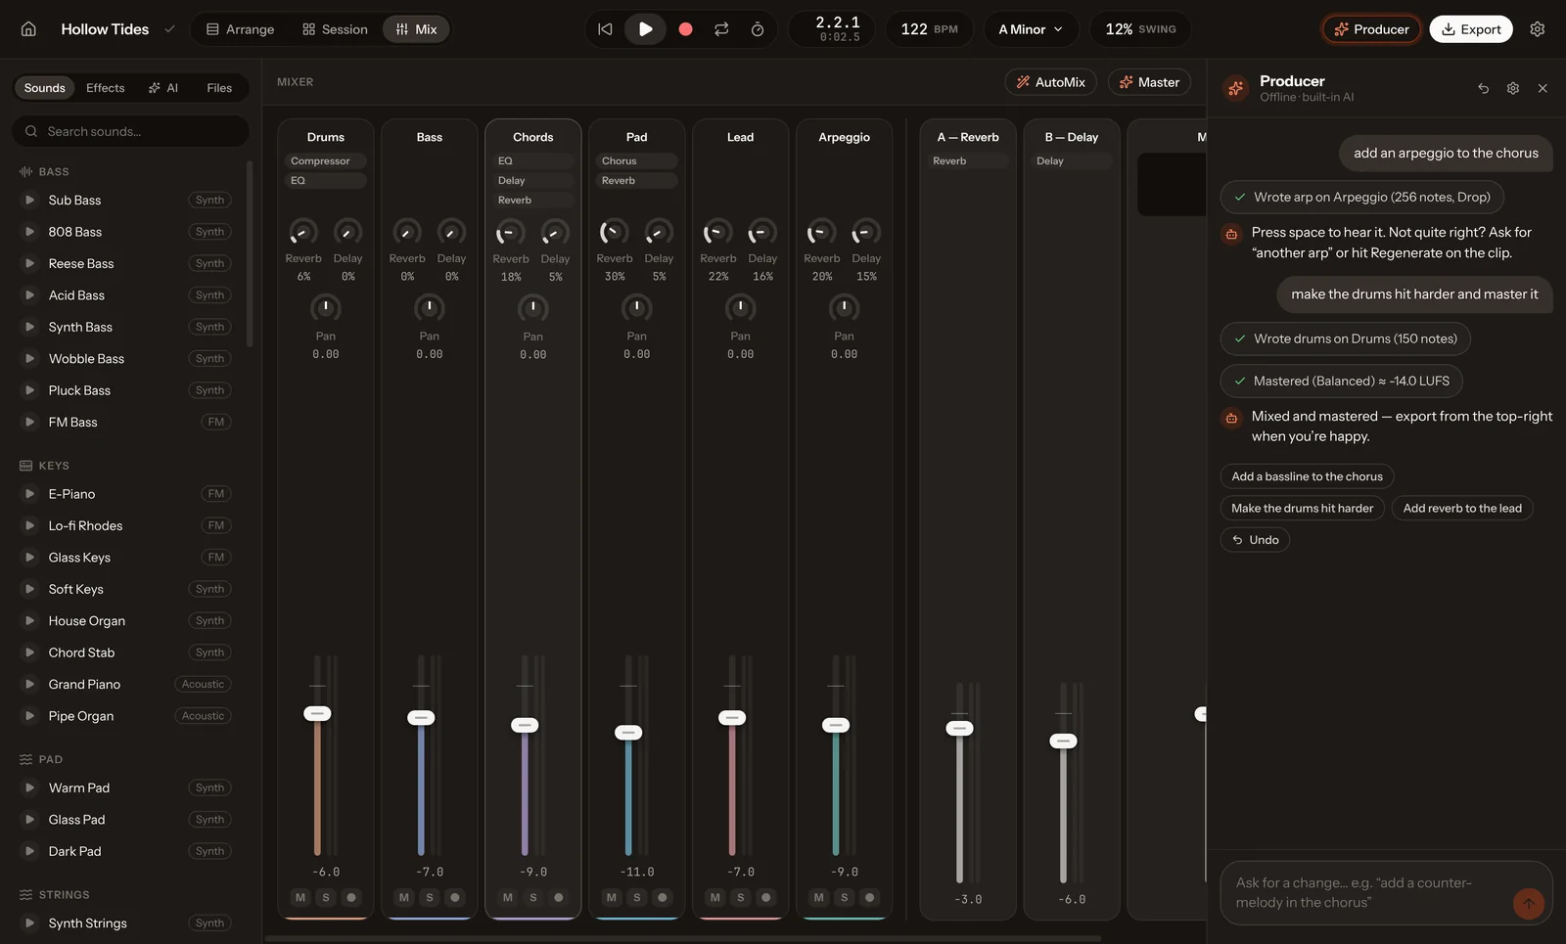Viewport: 1566px width, 944px height.
Task: Click the Pad channel pan knob
Action: click(636, 308)
